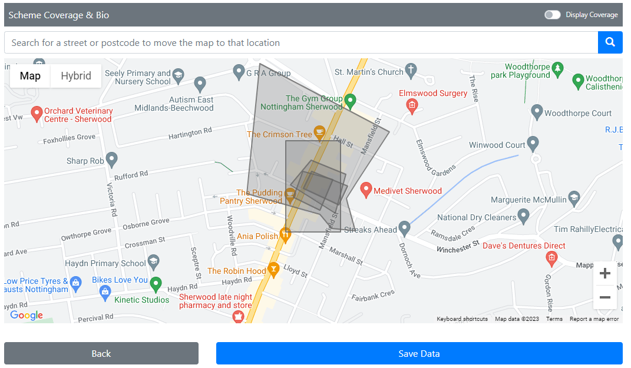Click the Elmswood Surgery red pin

click(x=412, y=107)
